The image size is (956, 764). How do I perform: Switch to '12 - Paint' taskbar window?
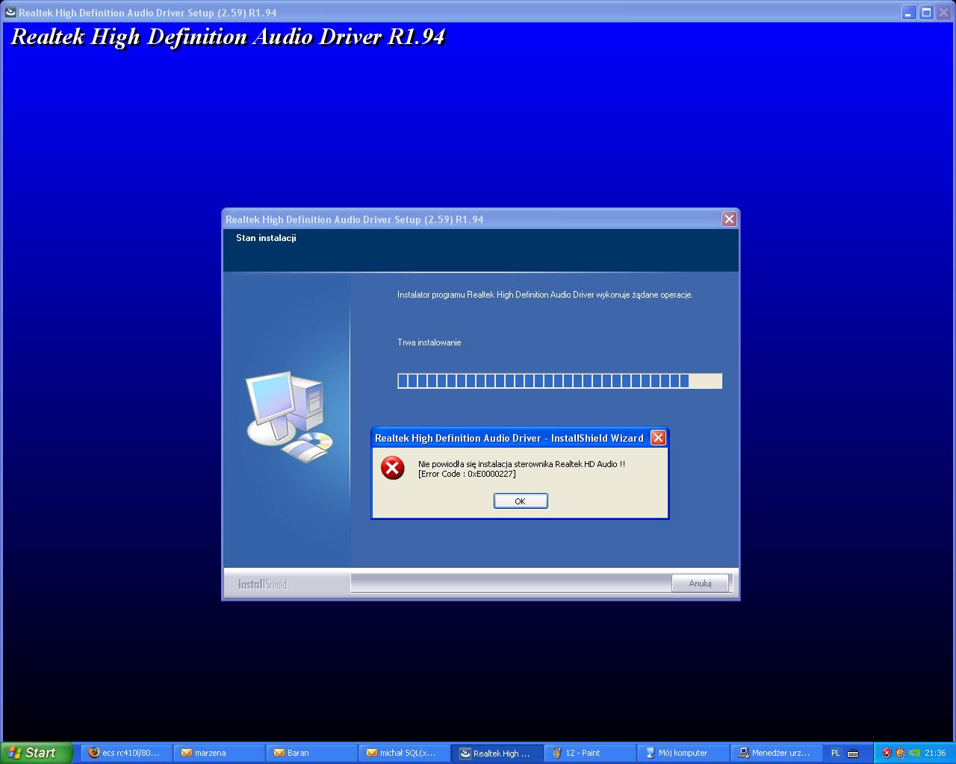pyautogui.click(x=591, y=753)
